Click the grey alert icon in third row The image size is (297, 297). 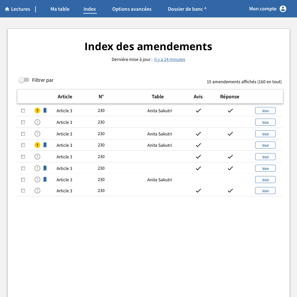click(37, 134)
